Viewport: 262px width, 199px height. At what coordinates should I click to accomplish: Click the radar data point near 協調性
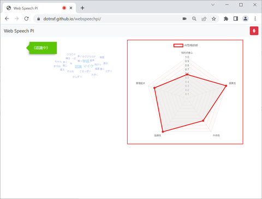(x=163, y=132)
